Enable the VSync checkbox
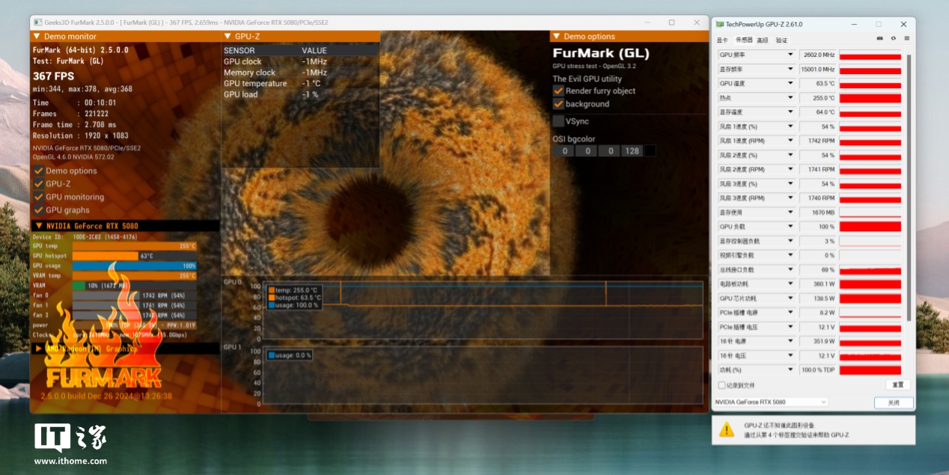 tap(558, 120)
